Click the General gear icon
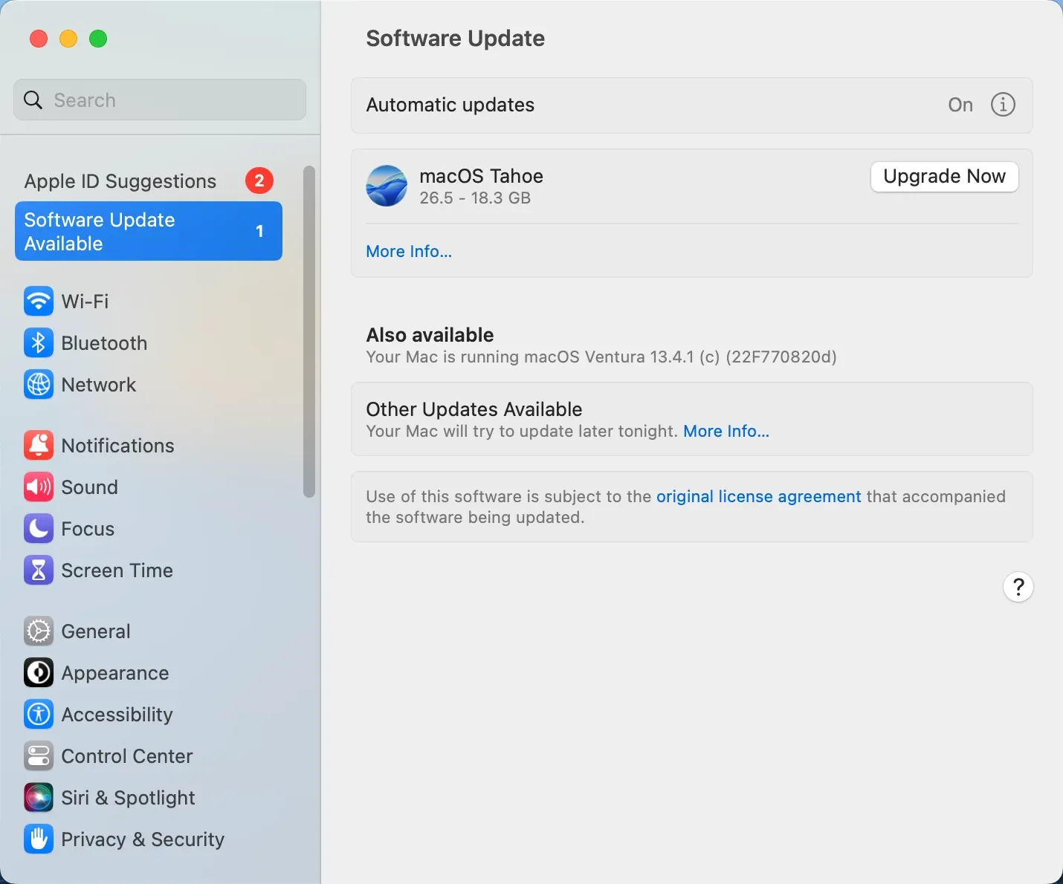The image size is (1063, 884). (39, 631)
